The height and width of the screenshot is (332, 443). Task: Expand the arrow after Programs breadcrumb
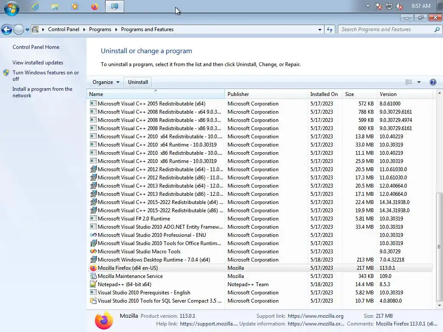pos(116,29)
